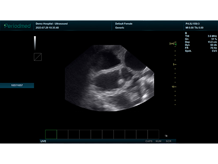Viewport: 218px width, 164px height.
Task: Toggle the CAPS indicator in status bar
Action: [149, 141]
